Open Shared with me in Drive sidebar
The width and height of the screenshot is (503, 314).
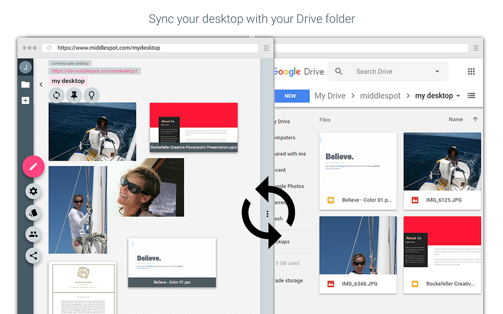[290, 154]
